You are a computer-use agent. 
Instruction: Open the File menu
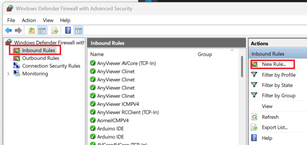[x=11, y=20]
